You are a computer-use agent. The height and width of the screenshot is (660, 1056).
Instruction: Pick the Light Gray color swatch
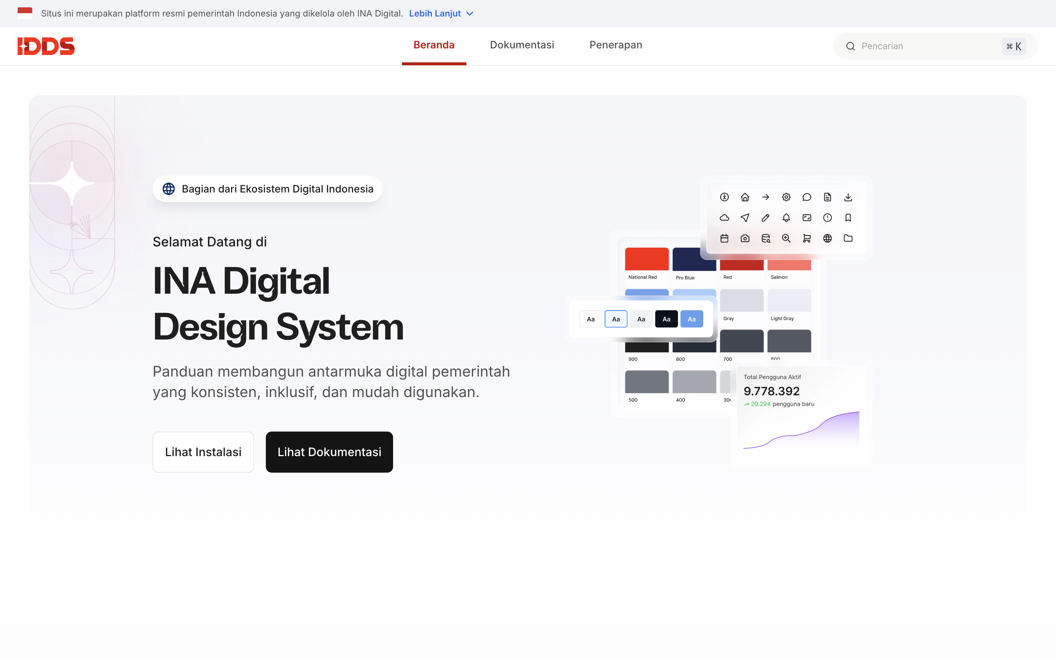pyautogui.click(x=789, y=300)
